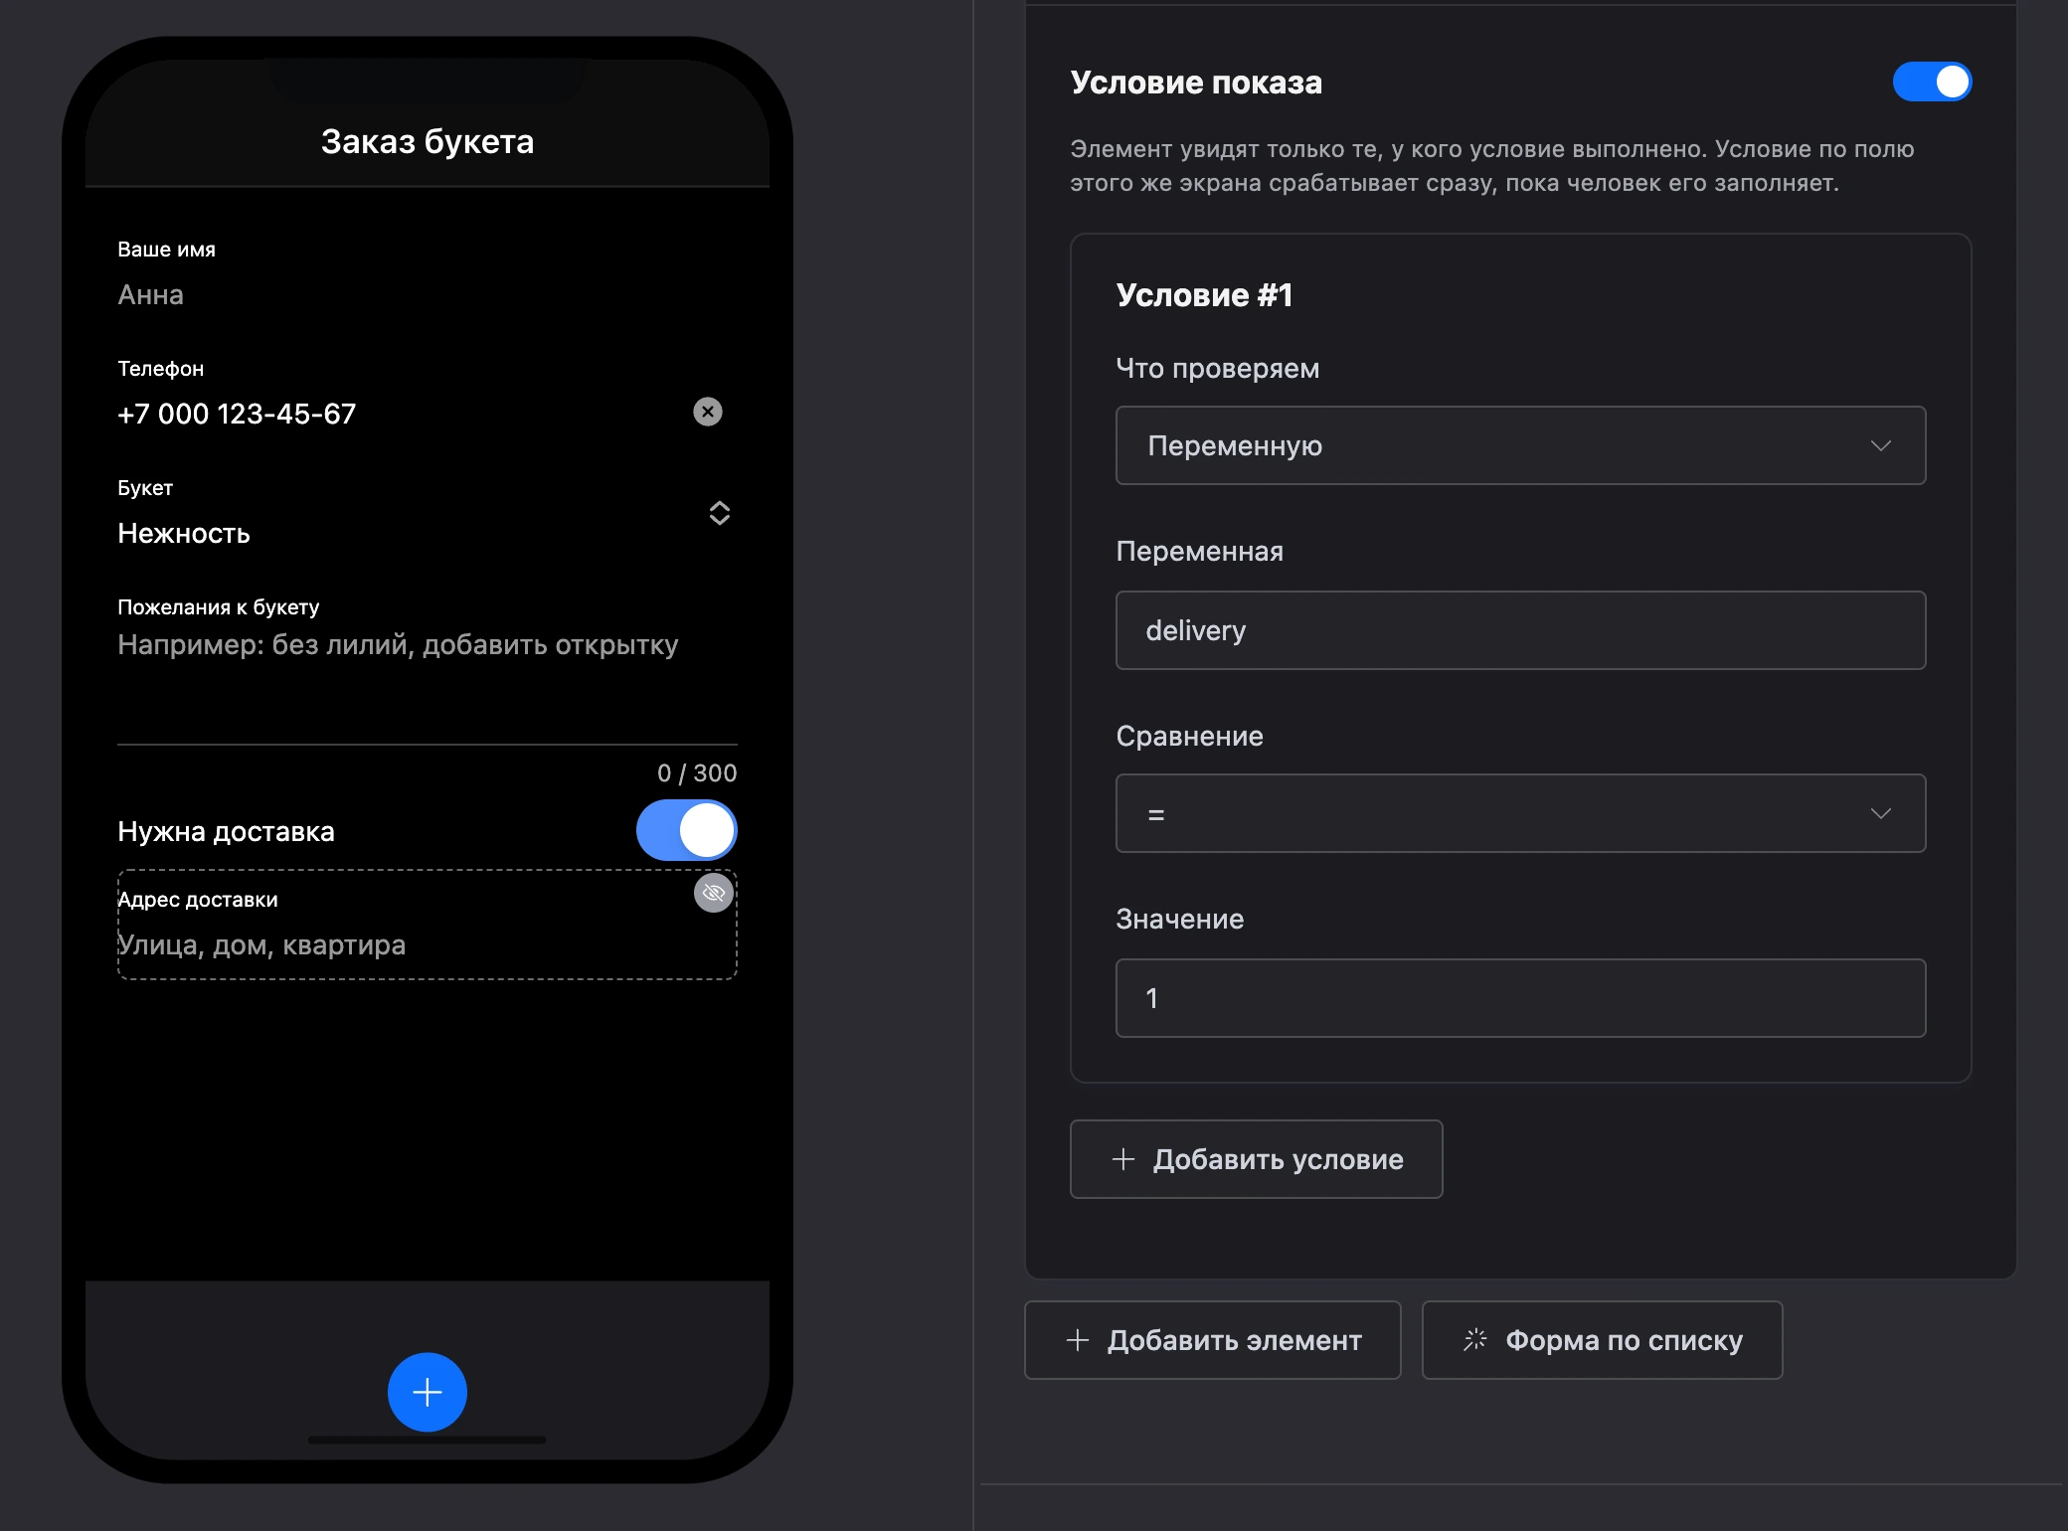This screenshot has height=1531, width=2068.
Task: Open the Что проверяем dropdown
Action: point(1520,445)
